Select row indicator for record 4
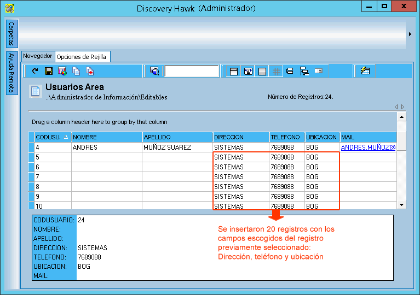The width and height of the screenshot is (420, 295). click(31, 147)
